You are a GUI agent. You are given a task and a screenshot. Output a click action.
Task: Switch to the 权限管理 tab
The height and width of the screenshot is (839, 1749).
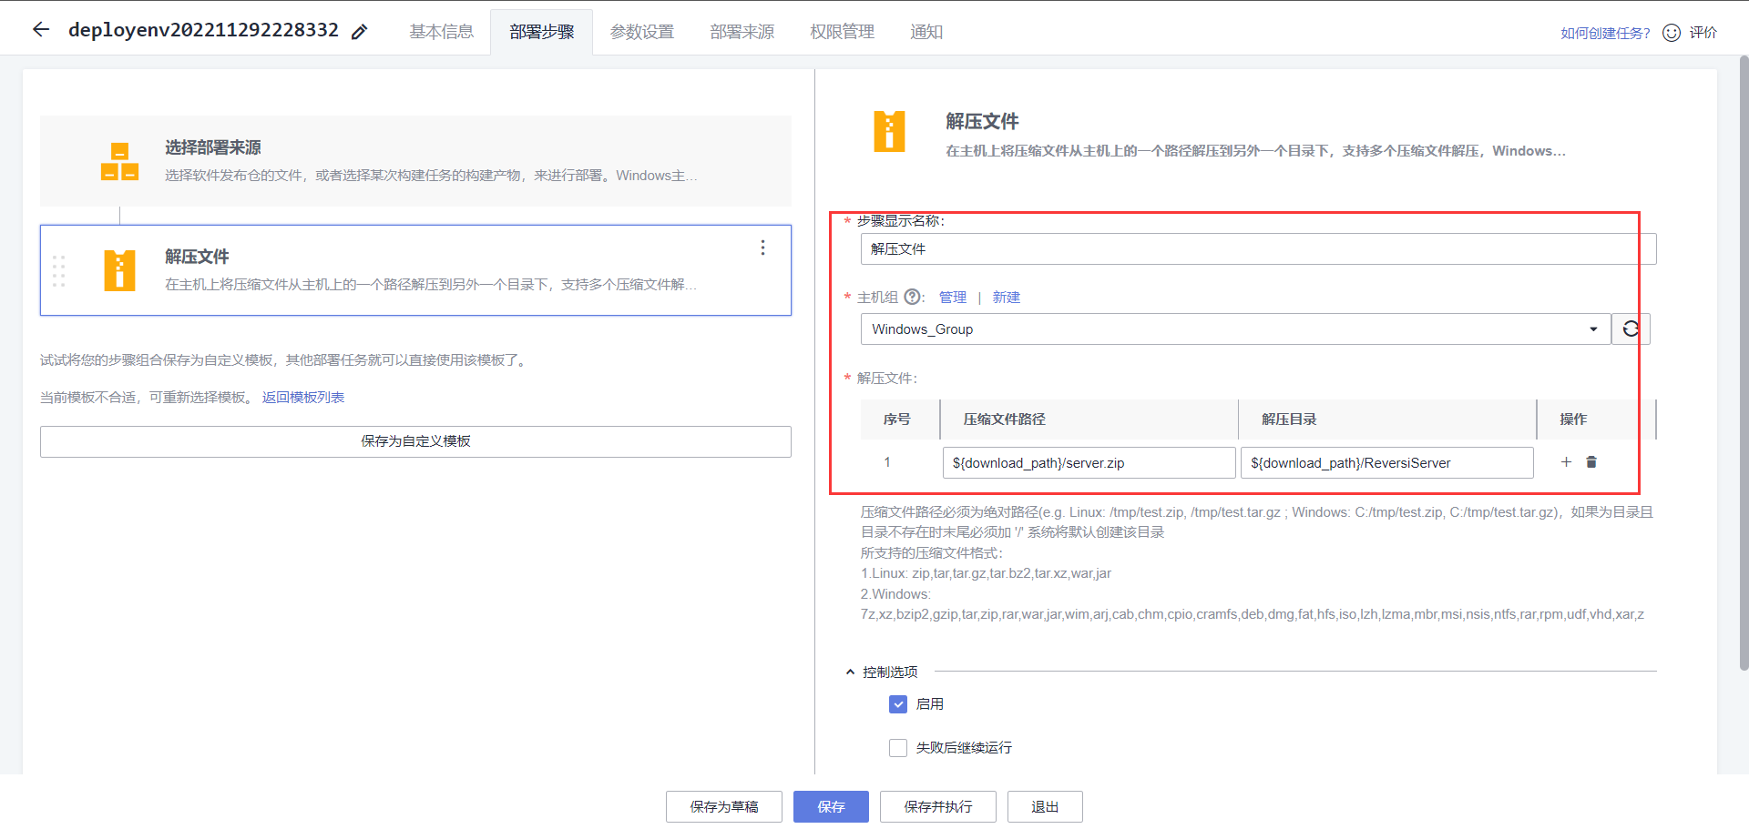(841, 31)
